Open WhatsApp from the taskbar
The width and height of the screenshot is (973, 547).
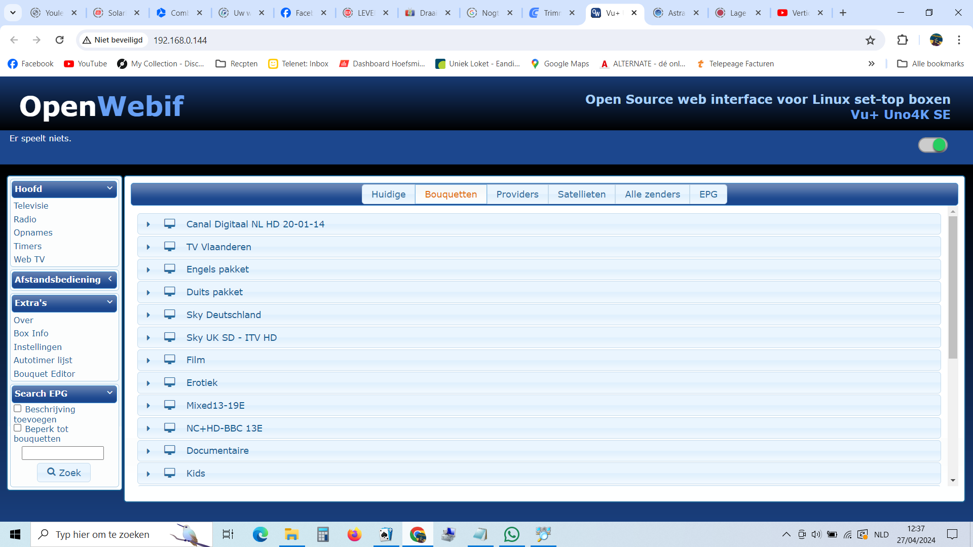512,534
